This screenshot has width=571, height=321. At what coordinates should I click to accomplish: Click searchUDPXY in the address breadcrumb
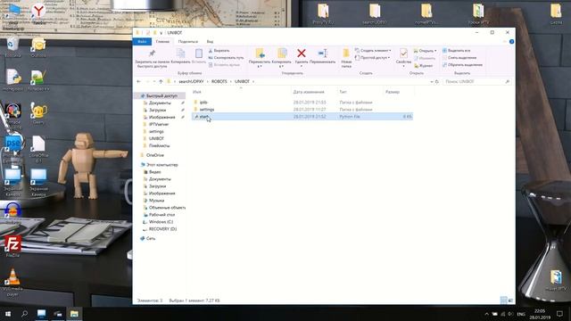[191, 81]
